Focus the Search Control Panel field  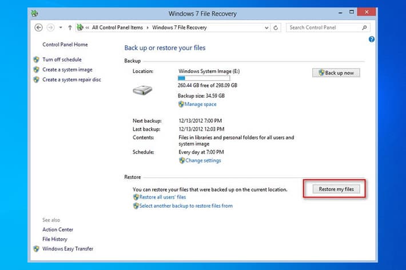(328, 27)
